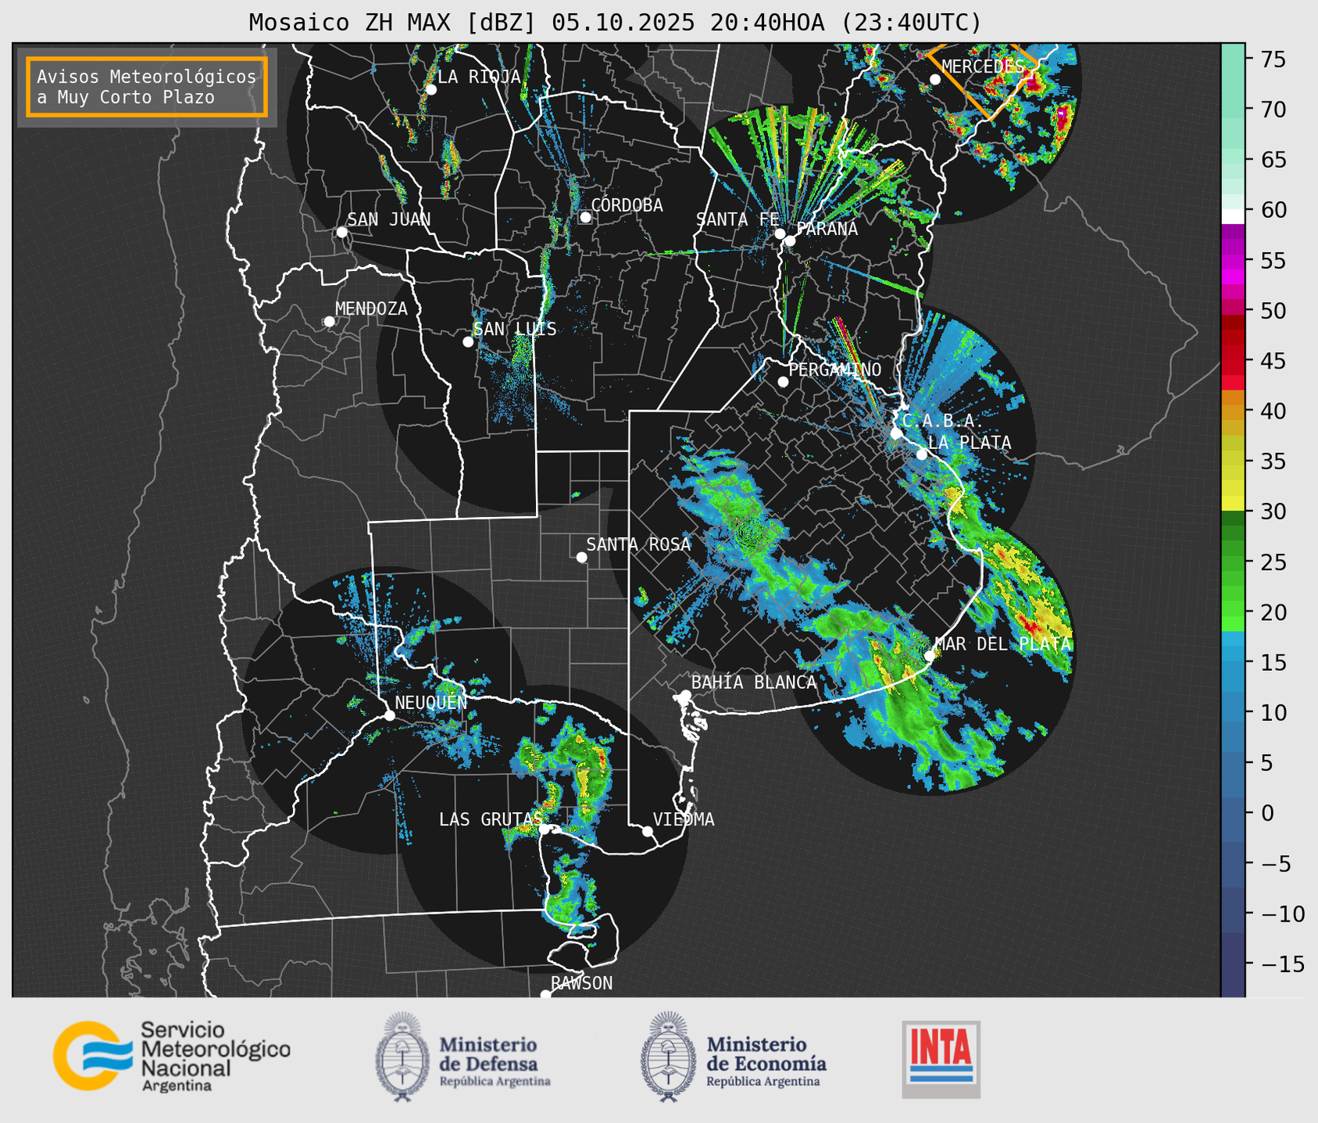
Task: Click the "PARANÁ" city label
Action: tap(827, 229)
